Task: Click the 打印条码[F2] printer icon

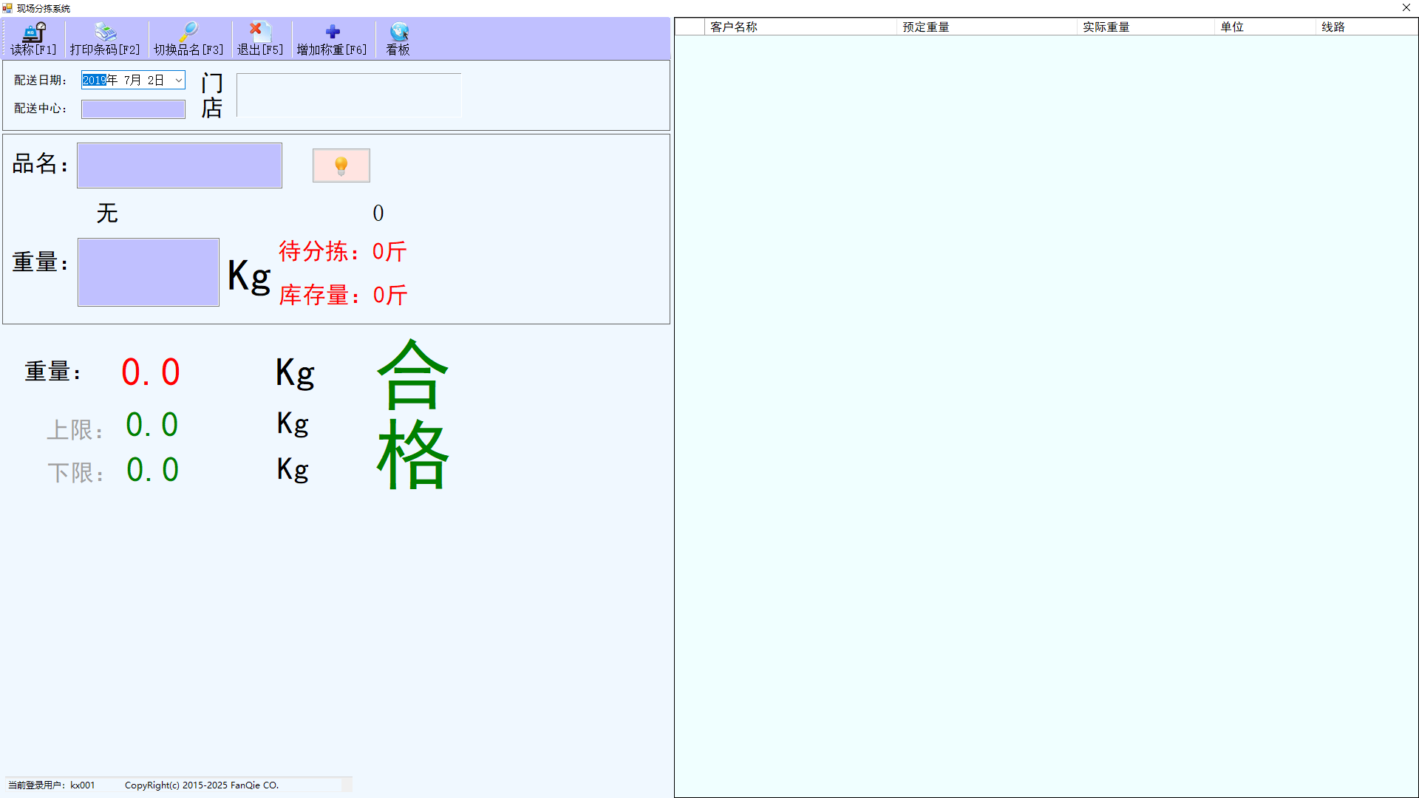Action: (x=105, y=32)
